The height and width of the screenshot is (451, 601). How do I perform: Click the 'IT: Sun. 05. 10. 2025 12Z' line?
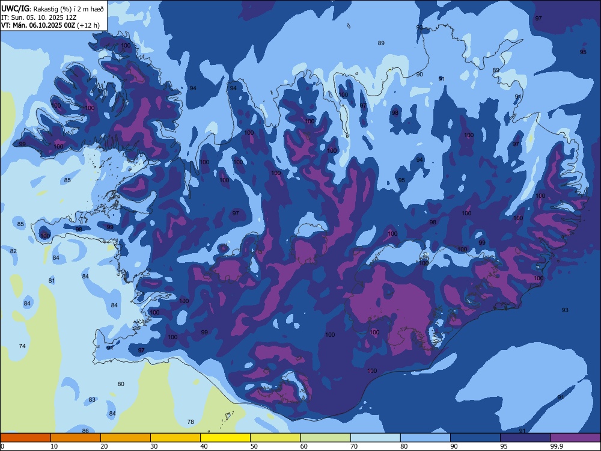[38, 17]
